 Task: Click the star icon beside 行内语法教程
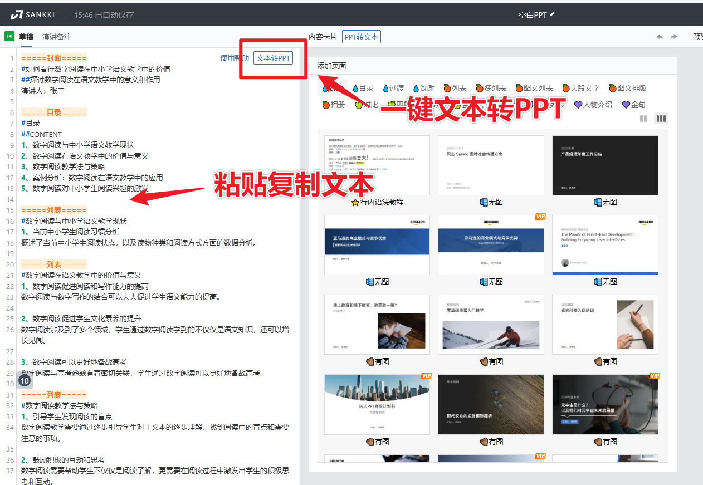tap(355, 203)
